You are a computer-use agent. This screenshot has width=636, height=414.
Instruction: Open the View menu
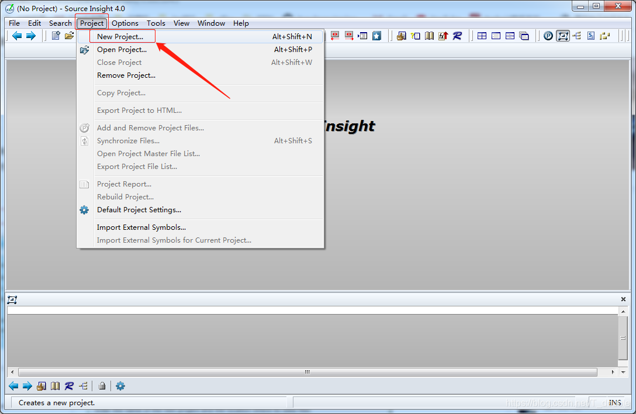pyautogui.click(x=181, y=23)
